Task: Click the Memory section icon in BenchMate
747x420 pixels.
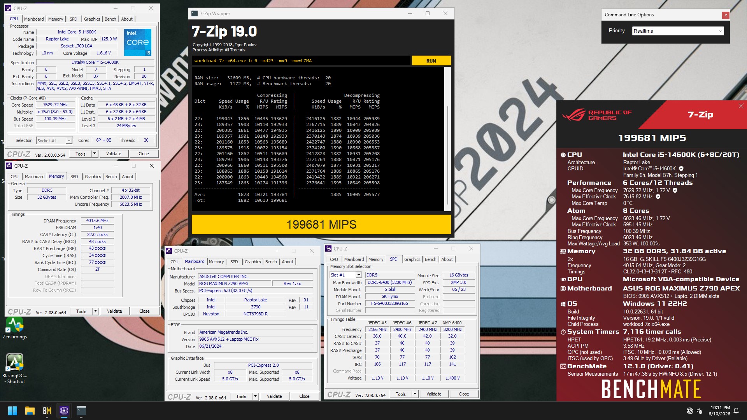Action: click(563, 252)
